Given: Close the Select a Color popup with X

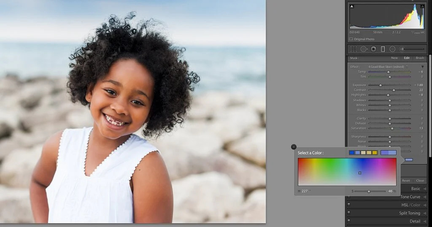Looking at the screenshot, I should pos(294,147).
